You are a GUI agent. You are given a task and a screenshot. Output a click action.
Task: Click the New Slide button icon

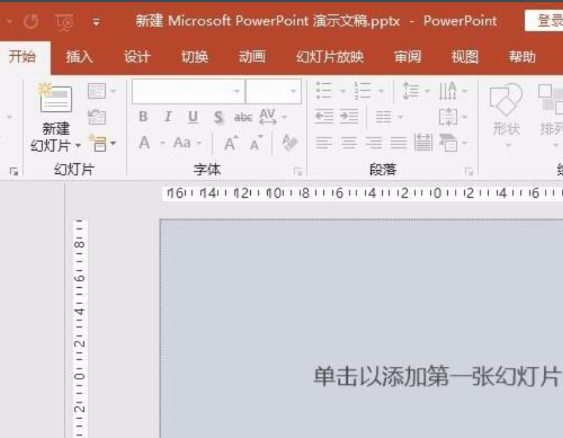click(x=55, y=98)
